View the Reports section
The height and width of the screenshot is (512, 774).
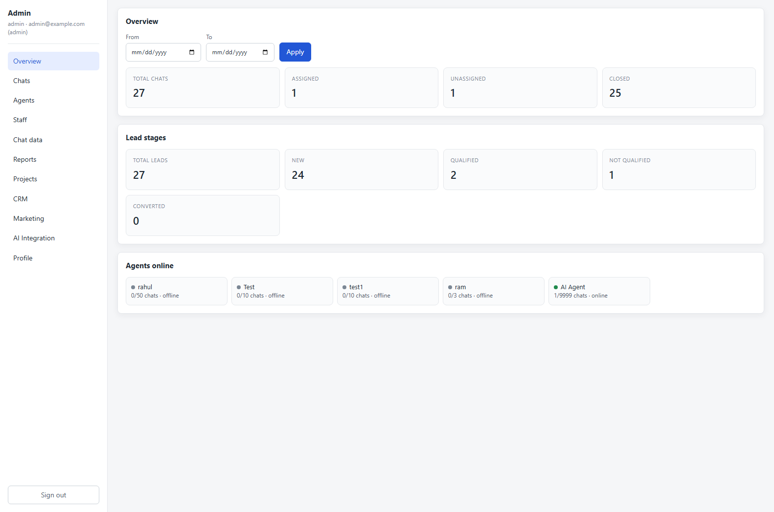tap(53, 159)
